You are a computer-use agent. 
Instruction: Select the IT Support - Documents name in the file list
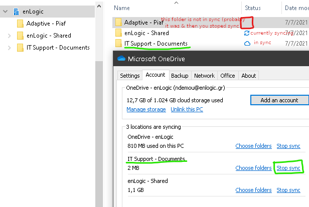pyautogui.click(x=156, y=44)
